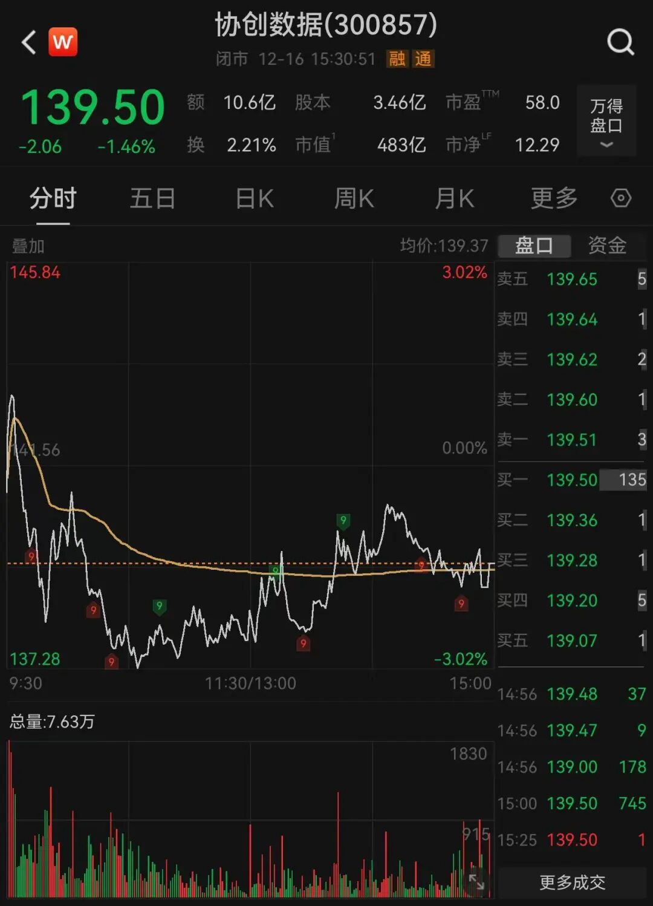Open Wind home via the W logo

[62, 42]
